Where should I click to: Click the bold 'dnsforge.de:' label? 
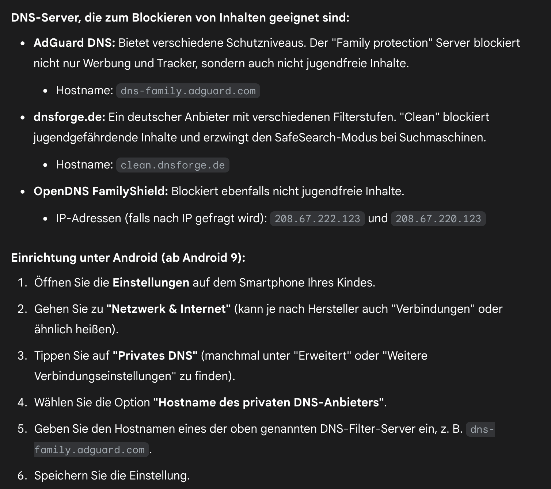pos(69,117)
